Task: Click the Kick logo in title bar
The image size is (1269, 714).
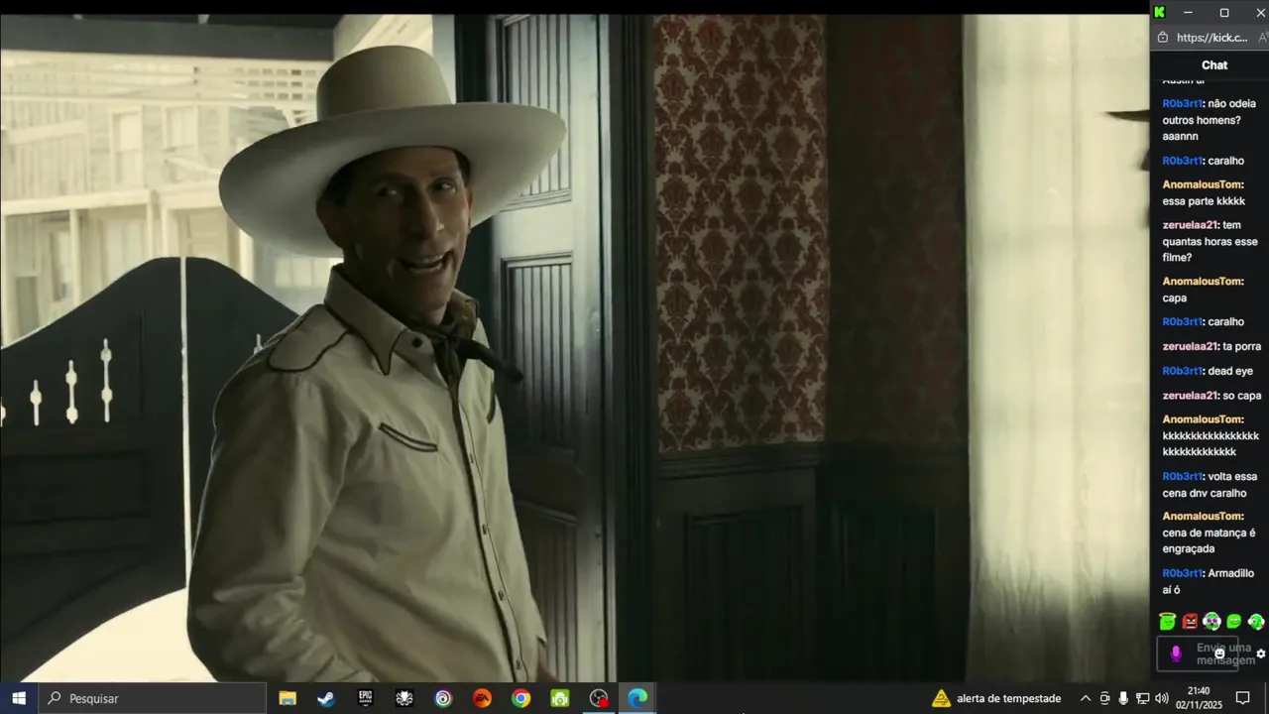Action: [1160, 12]
